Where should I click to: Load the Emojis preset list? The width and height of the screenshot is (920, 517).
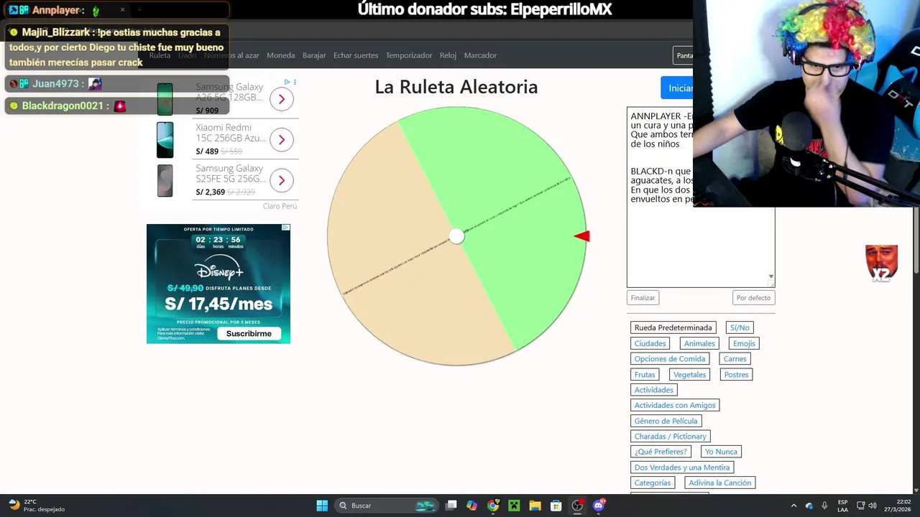[744, 343]
